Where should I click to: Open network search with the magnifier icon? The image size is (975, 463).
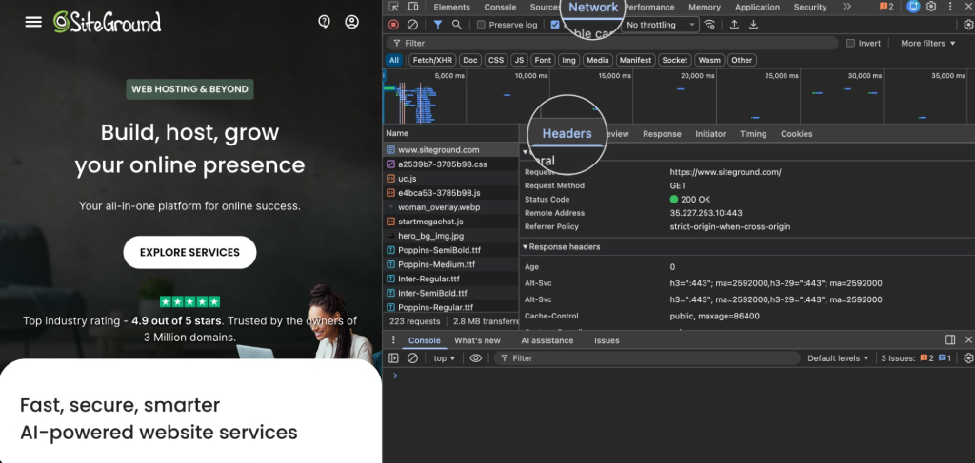point(456,25)
